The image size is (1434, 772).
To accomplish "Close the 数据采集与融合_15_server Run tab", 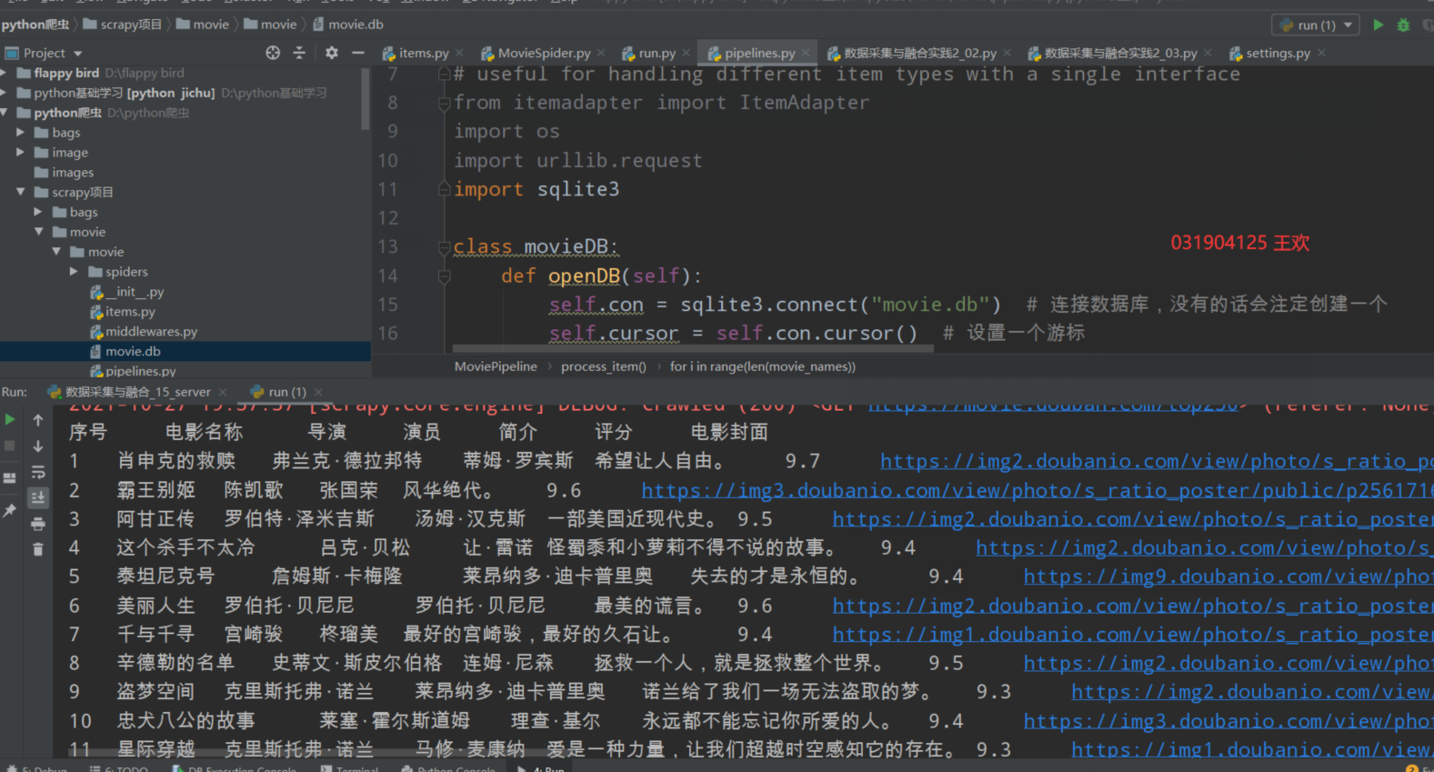I will click(222, 392).
